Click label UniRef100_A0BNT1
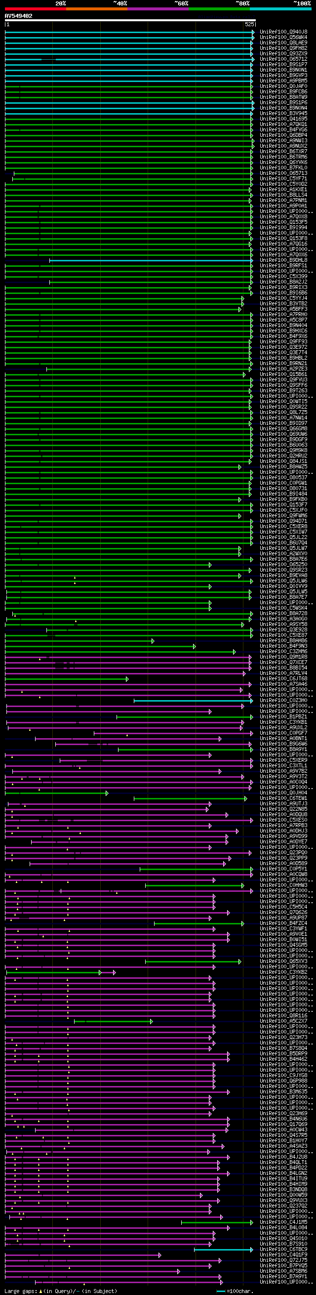The width and height of the screenshot is (316, 1295). (x=283, y=739)
